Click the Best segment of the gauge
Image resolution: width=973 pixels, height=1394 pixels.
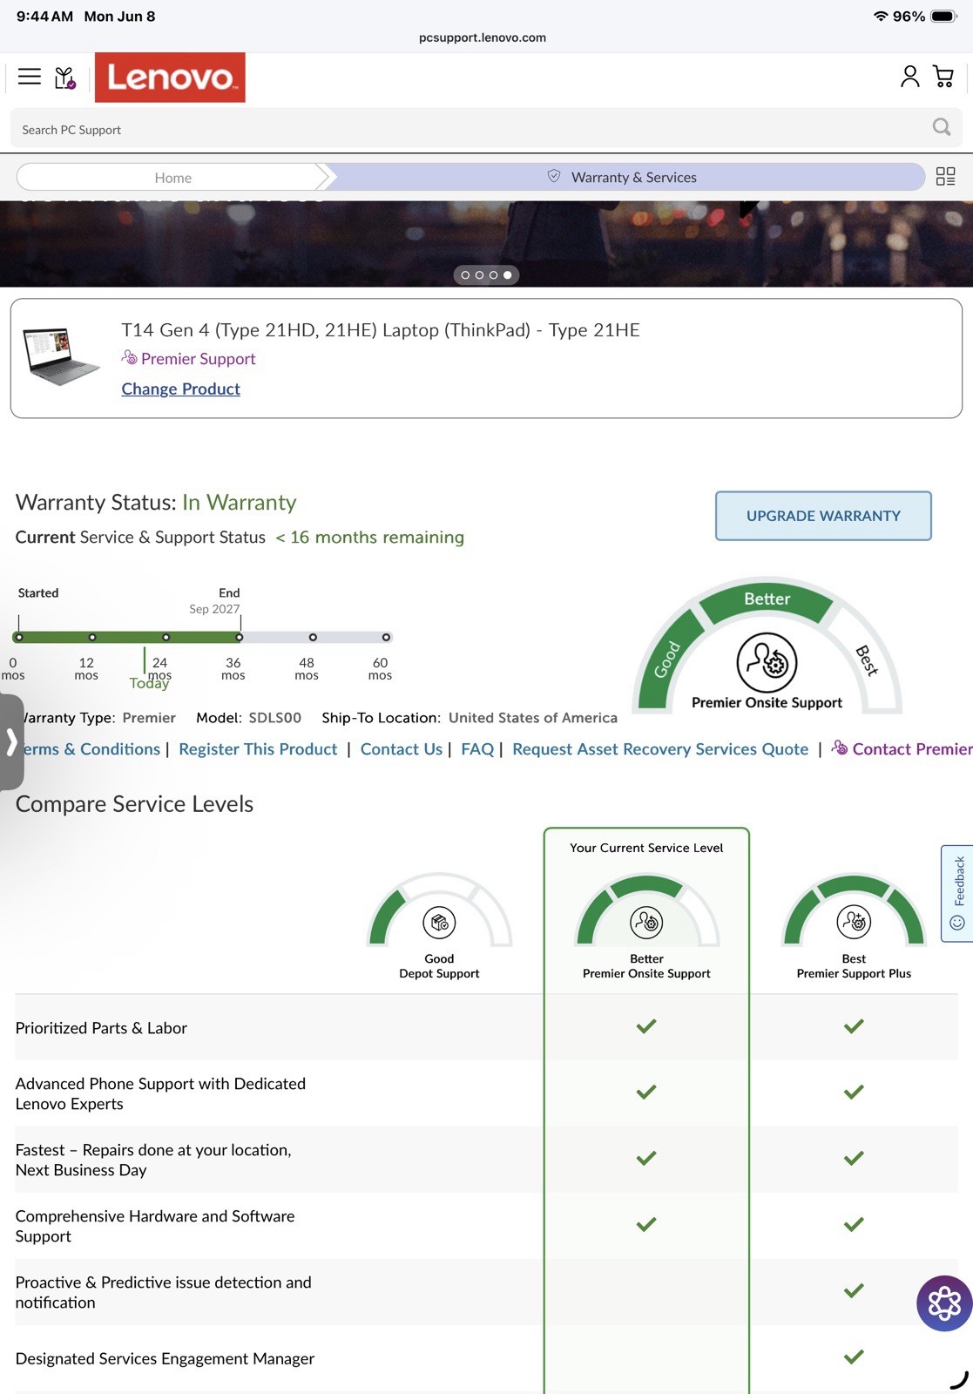pos(866,660)
